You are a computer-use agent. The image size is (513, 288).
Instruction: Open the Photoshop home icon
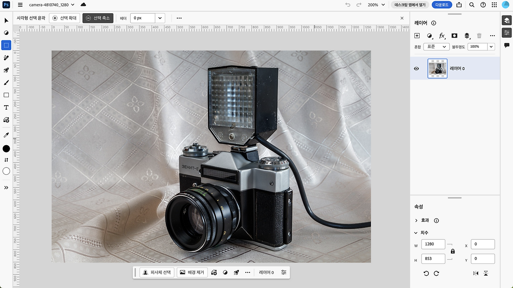pyautogui.click(x=6, y=5)
